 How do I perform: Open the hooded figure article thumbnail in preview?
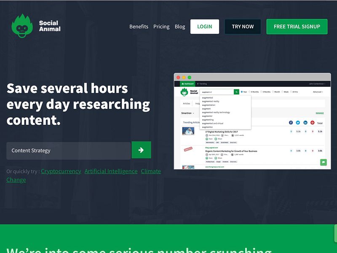(188, 131)
